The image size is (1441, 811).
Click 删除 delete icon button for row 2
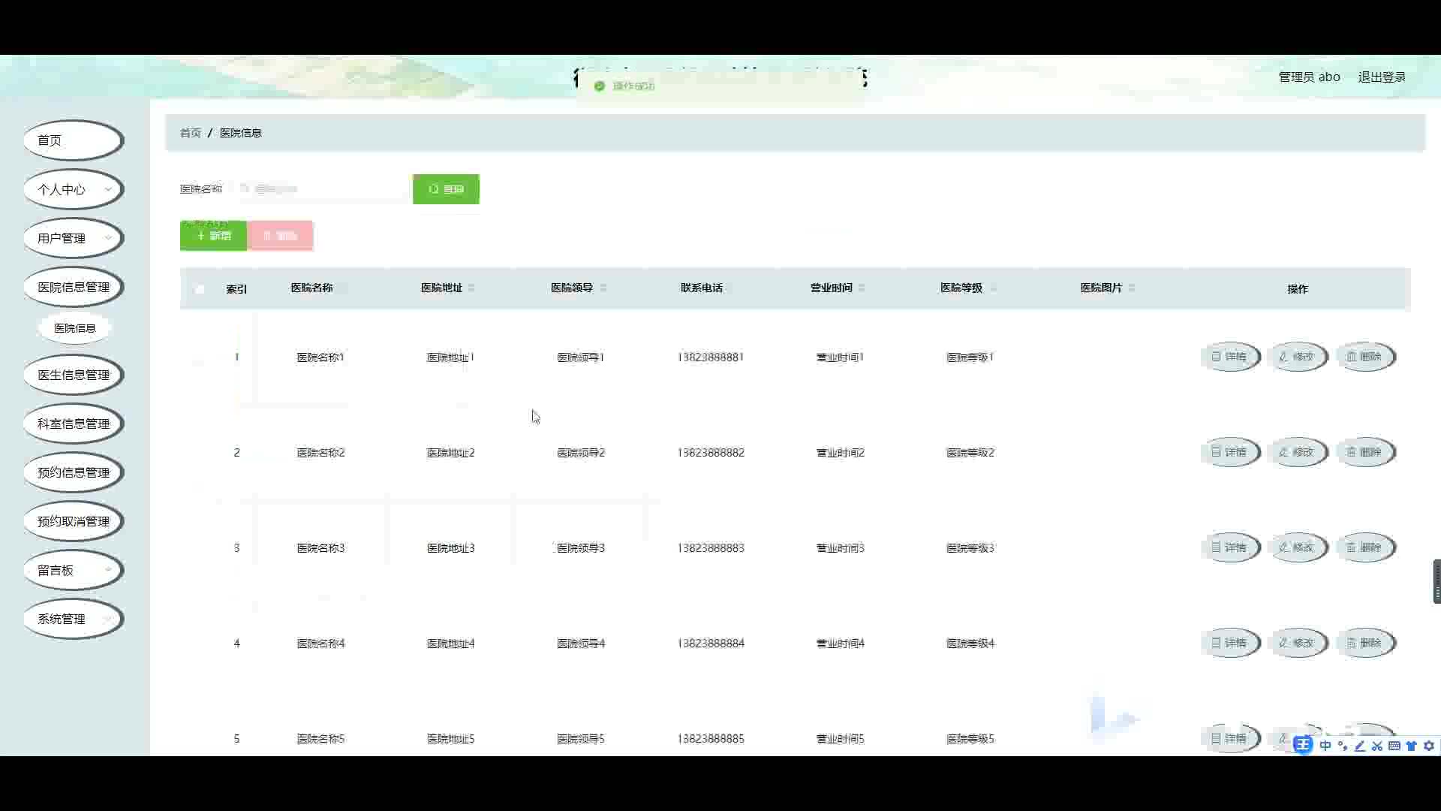point(1364,452)
